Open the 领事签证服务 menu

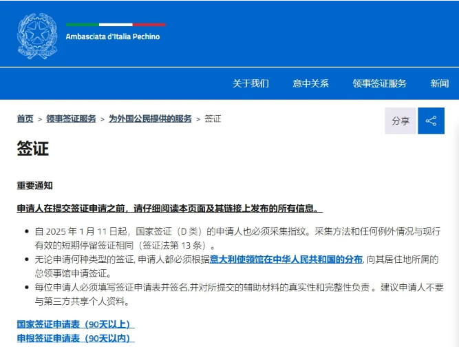[x=379, y=83]
